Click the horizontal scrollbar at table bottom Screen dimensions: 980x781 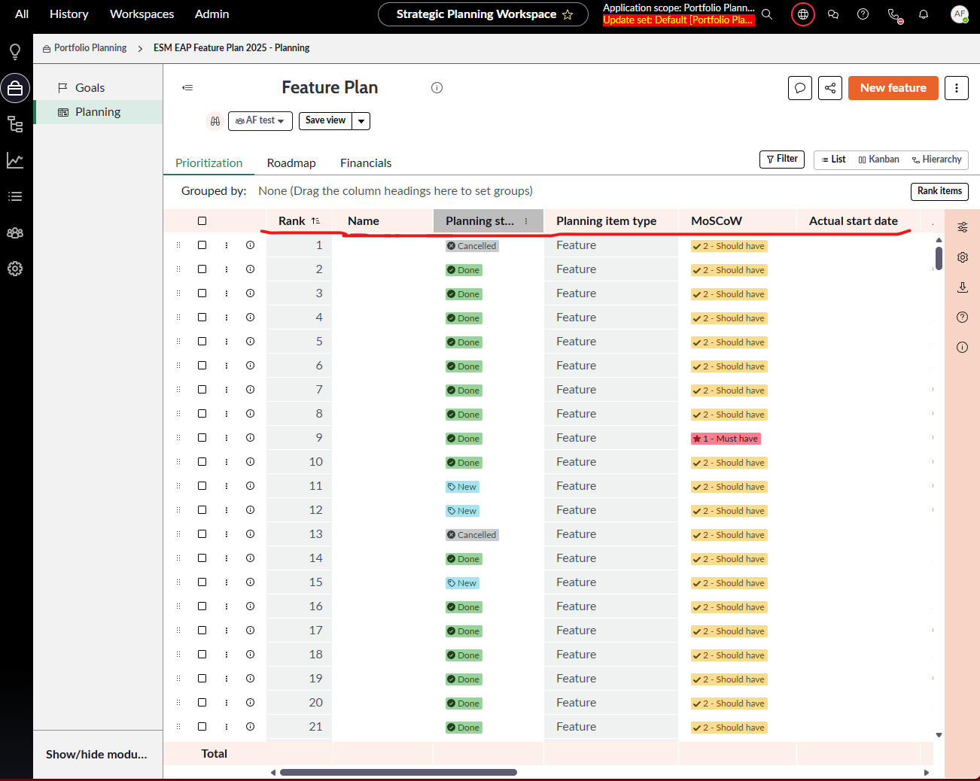coord(398,772)
